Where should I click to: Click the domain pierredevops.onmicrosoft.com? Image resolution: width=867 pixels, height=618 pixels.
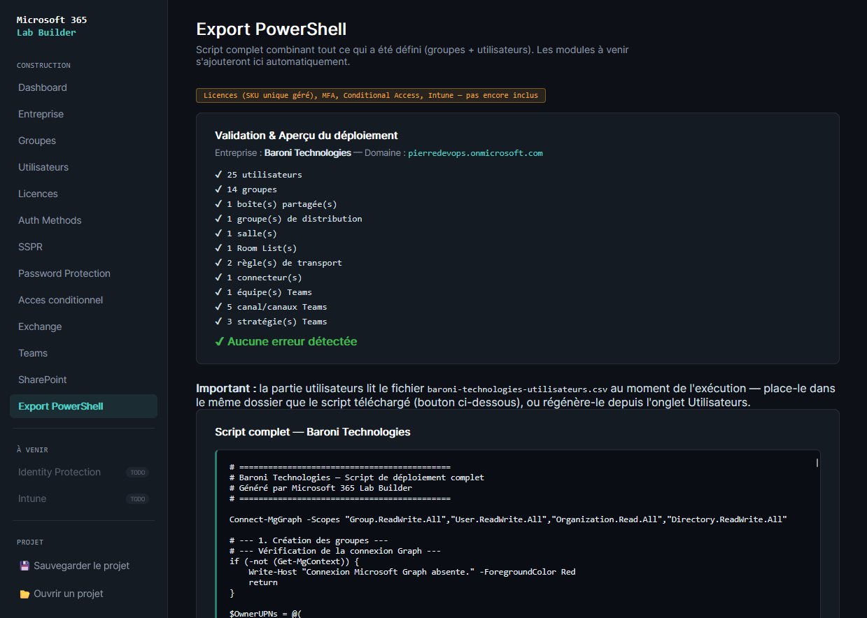pyautogui.click(x=475, y=152)
